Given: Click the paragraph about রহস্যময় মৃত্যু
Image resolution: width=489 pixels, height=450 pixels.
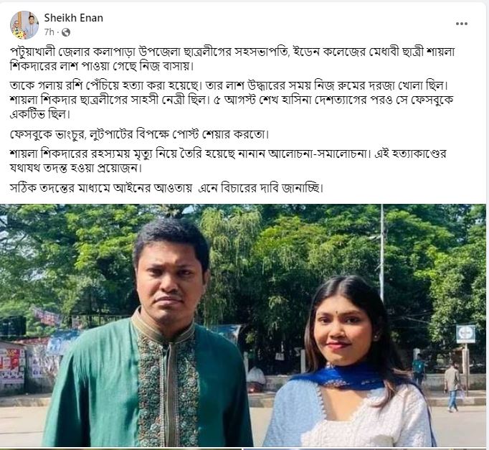Looking at the screenshot, I should coord(228,161).
